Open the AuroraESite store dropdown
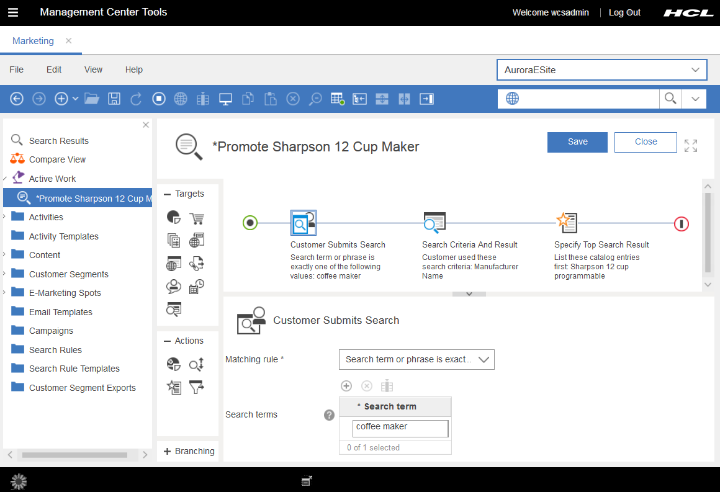The height and width of the screenshot is (492, 720). (601, 70)
